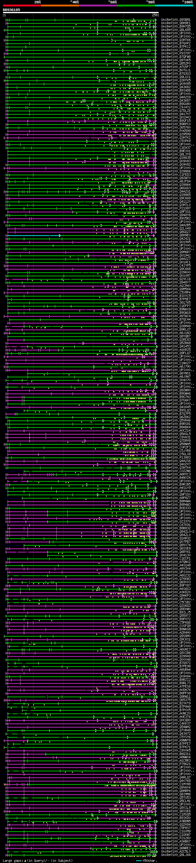Open hit UniRef100_Q9T0K5
The width and height of the screenshot is (196, 863).
[175, 60]
